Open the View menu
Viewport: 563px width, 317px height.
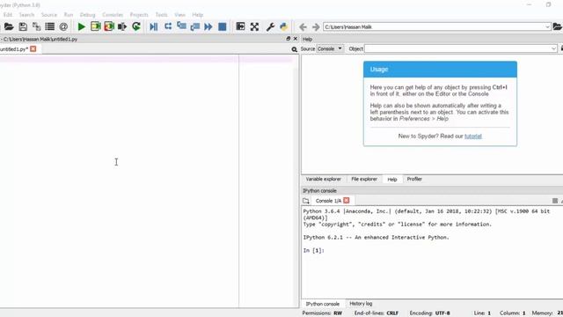coord(179,15)
